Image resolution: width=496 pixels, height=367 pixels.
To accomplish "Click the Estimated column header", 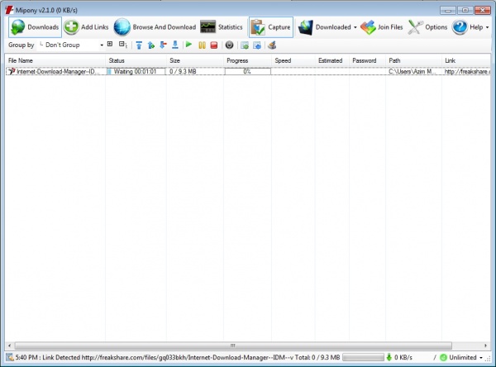I will tap(332, 60).
